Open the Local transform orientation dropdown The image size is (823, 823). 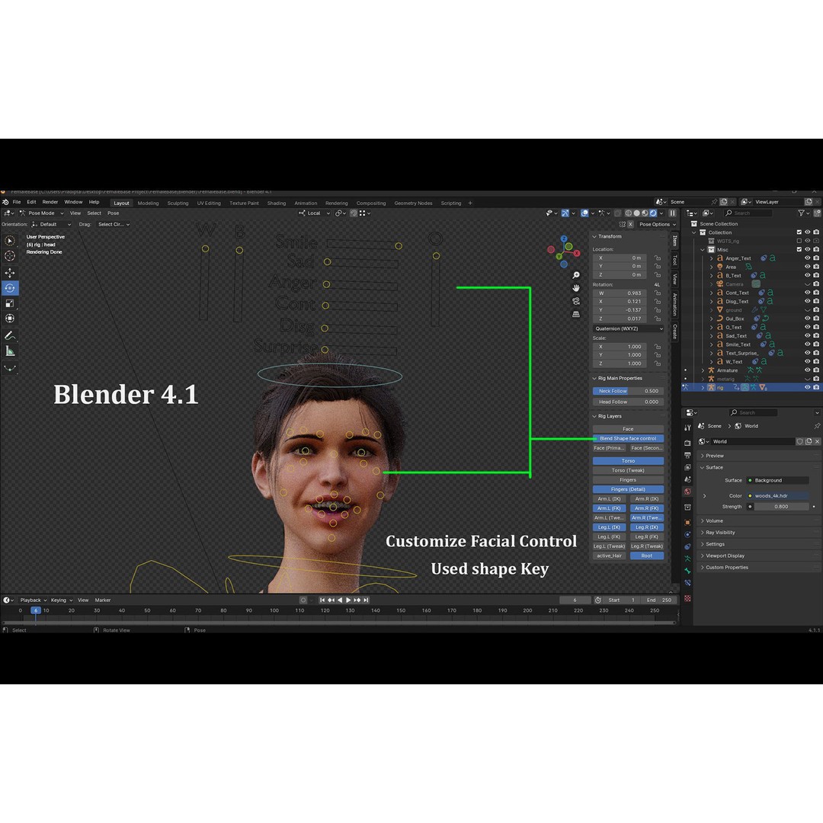coord(315,213)
